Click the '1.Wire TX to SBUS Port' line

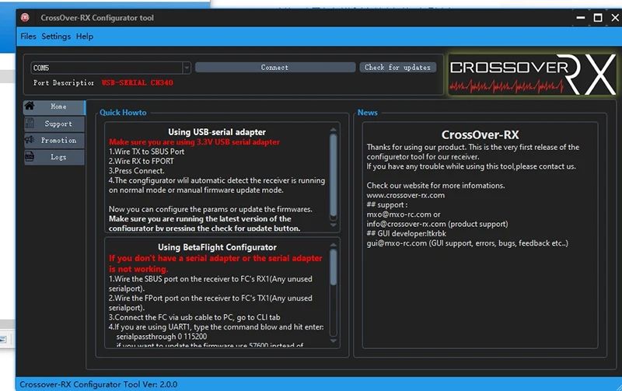click(x=146, y=152)
